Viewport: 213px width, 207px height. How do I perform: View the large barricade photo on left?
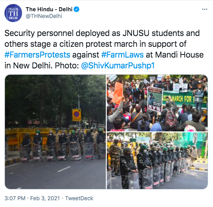(x=55, y=132)
